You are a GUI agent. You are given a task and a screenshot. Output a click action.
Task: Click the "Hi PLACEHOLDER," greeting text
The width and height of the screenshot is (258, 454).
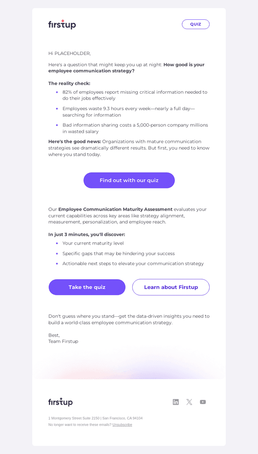coord(69,53)
